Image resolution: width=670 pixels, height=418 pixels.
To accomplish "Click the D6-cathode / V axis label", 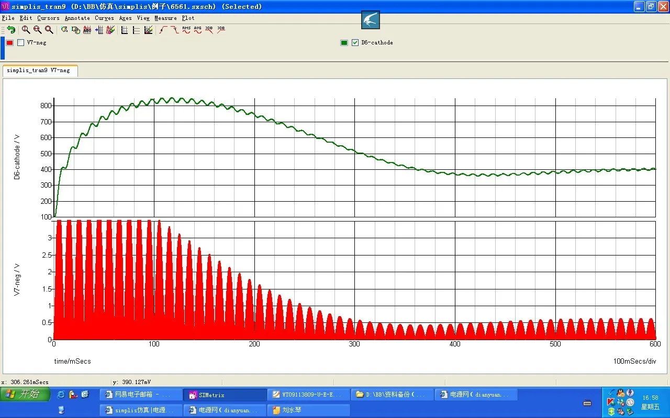I will click(17, 158).
